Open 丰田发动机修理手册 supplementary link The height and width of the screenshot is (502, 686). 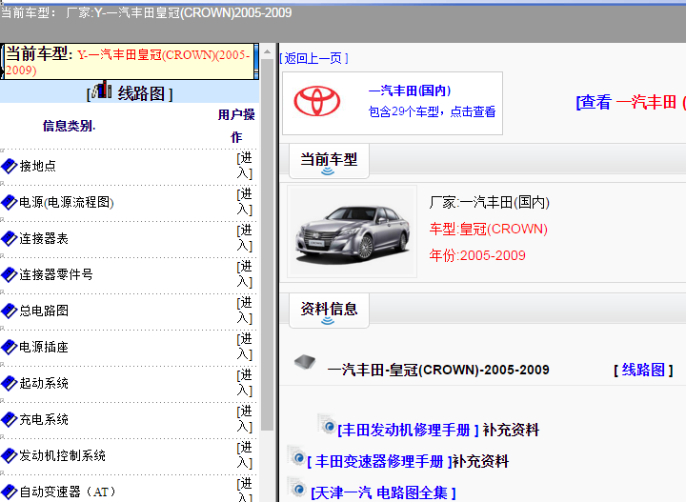409,430
